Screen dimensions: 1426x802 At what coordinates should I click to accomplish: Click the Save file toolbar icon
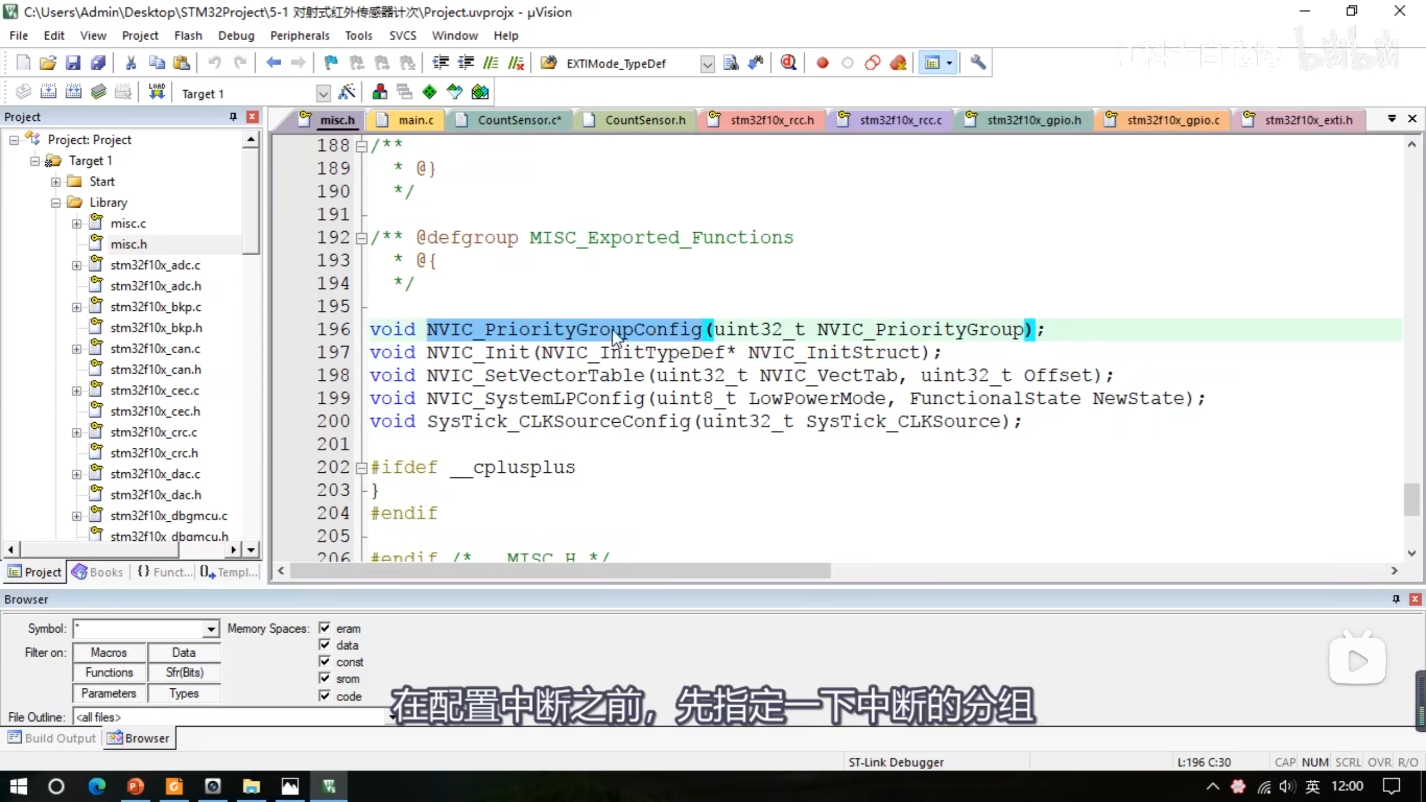[73, 63]
